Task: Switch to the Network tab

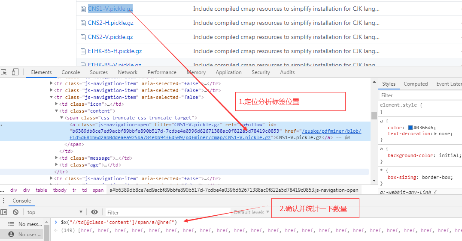Action: 128,72
